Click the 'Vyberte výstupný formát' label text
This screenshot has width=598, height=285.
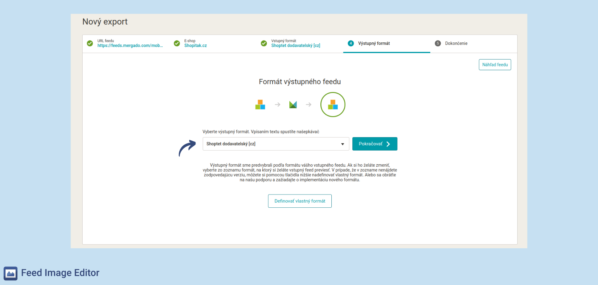click(261, 132)
